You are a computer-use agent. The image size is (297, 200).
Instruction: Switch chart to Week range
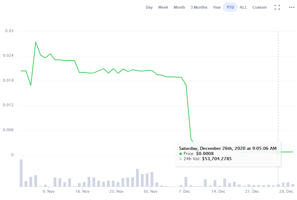click(163, 7)
